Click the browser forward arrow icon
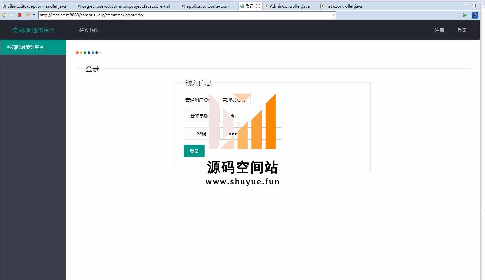 pyautogui.click(x=12, y=15)
